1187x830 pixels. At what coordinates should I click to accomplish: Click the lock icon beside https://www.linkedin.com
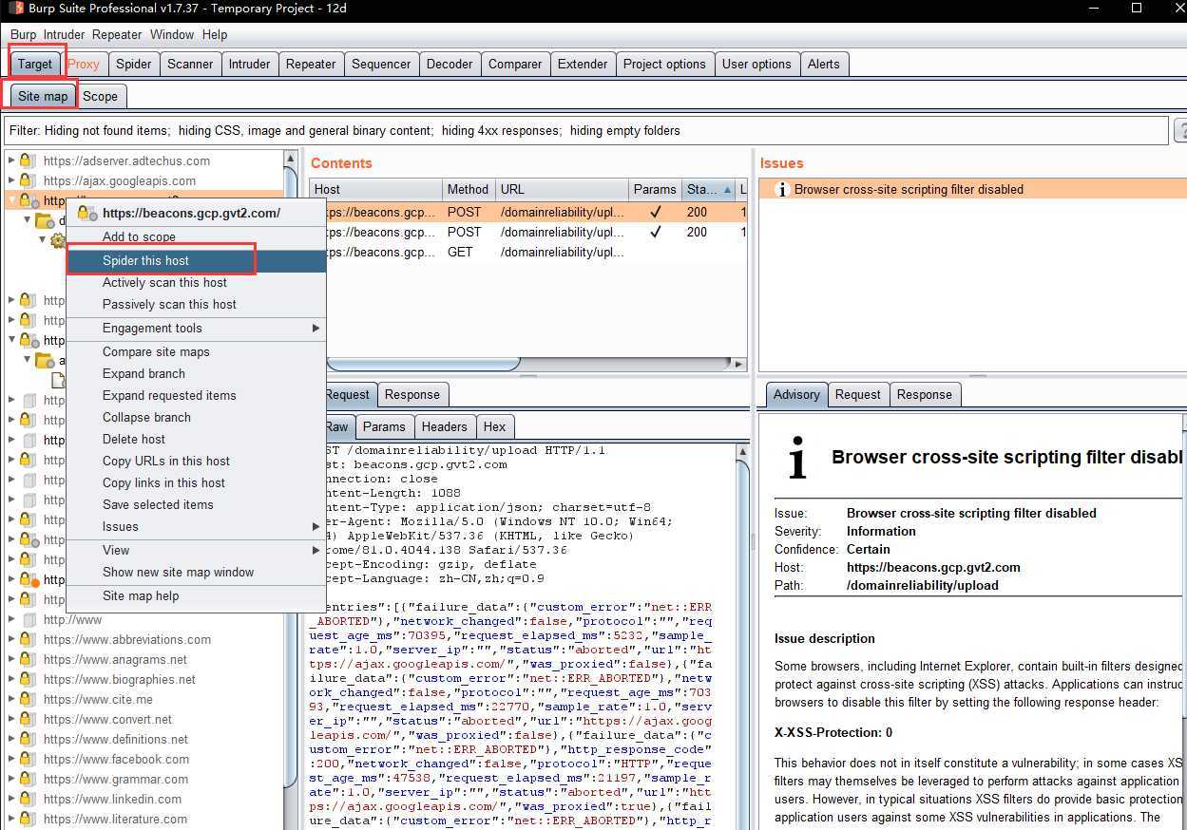(28, 799)
